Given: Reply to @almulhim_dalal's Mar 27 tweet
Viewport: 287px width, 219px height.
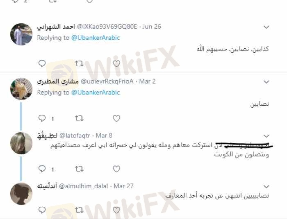Looking at the screenshot, I should coord(42,210).
